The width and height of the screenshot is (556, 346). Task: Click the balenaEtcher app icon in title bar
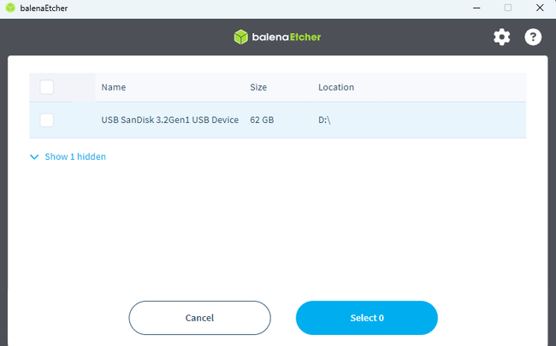(9, 8)
